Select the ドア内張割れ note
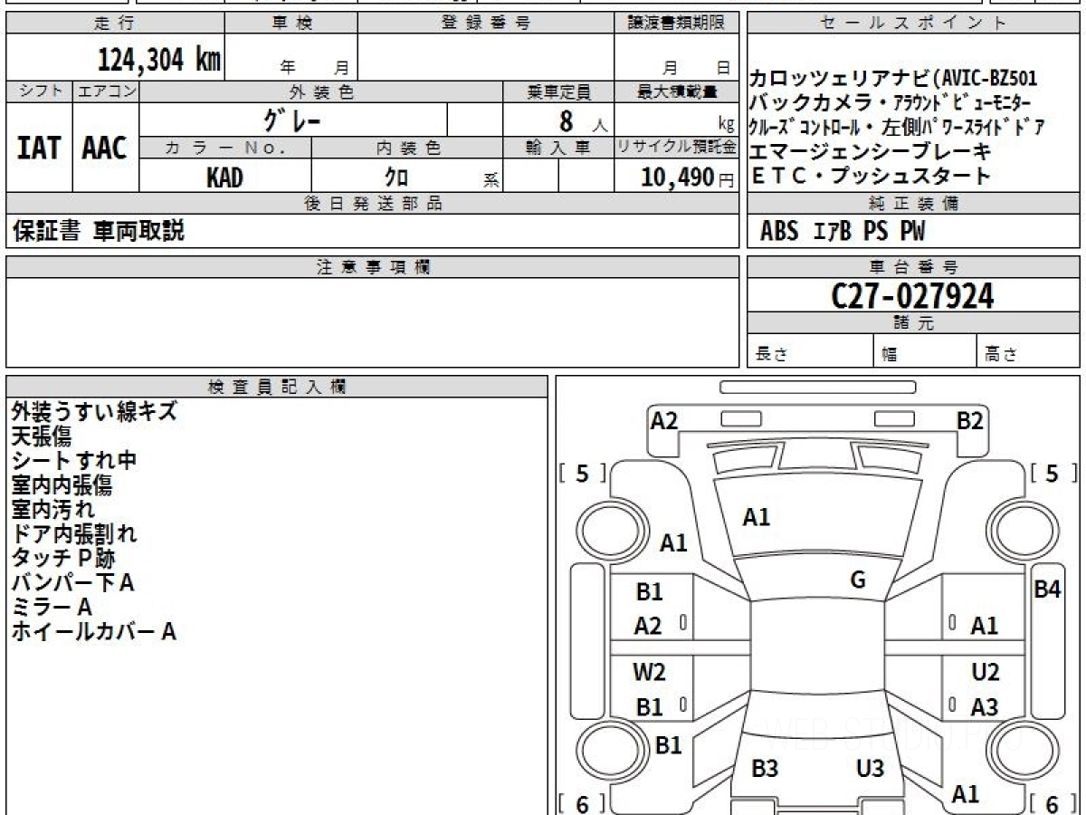This screenshot has height=815, width=1086. 74,533
